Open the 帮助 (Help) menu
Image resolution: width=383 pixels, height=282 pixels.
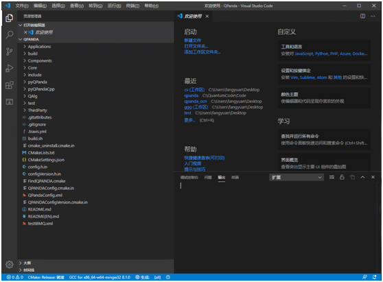pyautogui.click(x=152, y=5)
